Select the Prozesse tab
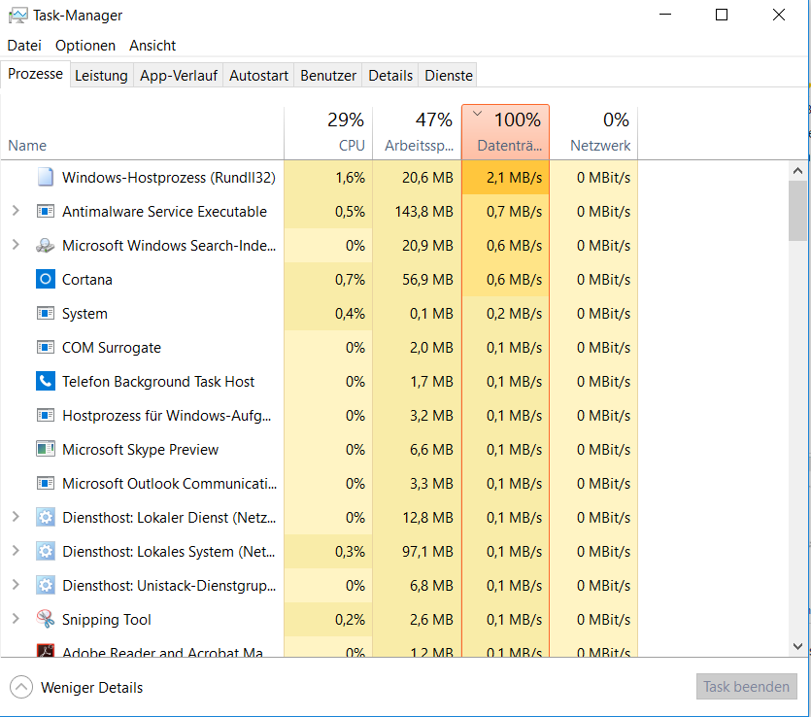Viewport: 811px width, 717px height. [x=35, y=74]
